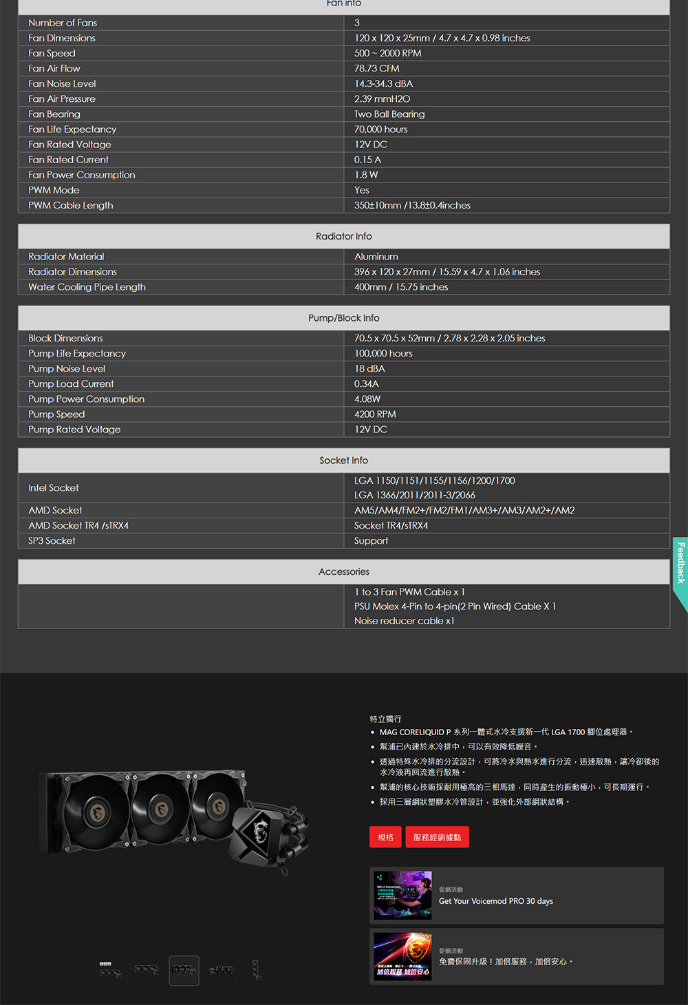The height and width of the screenshot is (1005, 688).
Task: Click the '14.3-34.3 dBA' noise value
Action: click(384, 83)
